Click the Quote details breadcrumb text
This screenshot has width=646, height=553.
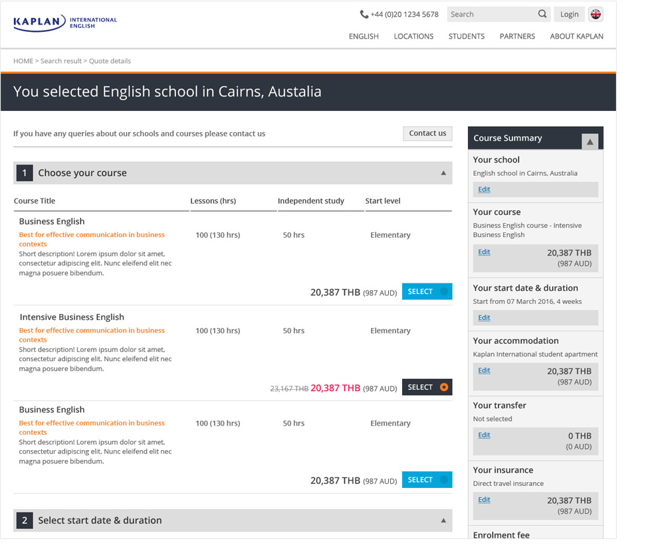(110, 61)
